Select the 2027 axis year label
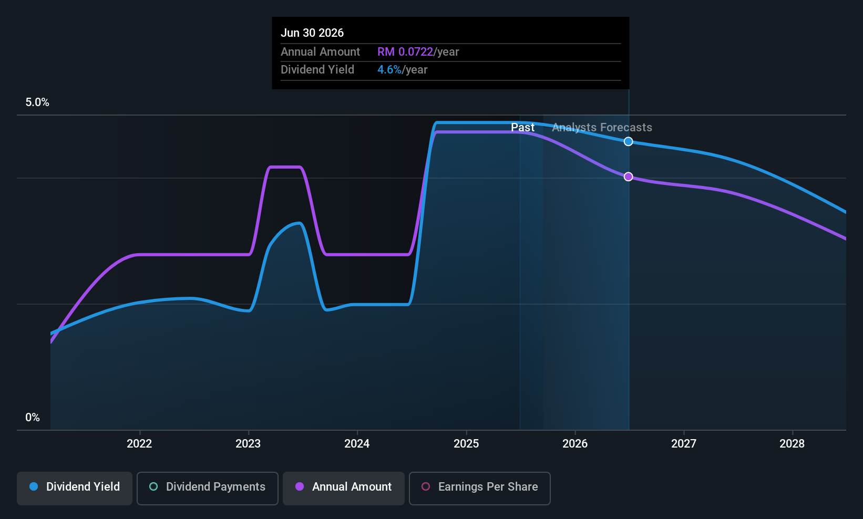The image size is (863, 519). click(684, 444)
